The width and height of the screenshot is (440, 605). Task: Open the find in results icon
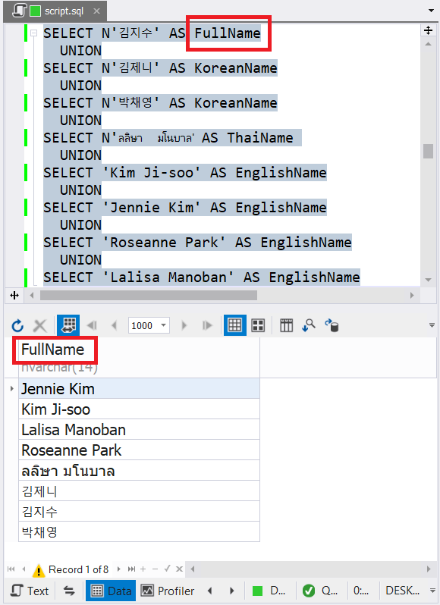309,326
